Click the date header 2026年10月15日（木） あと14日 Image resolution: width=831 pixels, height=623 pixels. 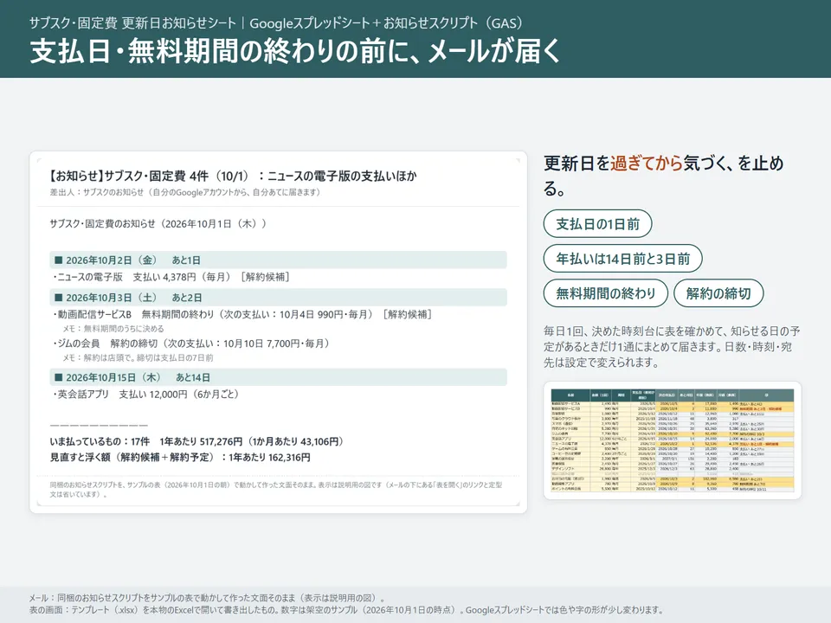(278, 377)
